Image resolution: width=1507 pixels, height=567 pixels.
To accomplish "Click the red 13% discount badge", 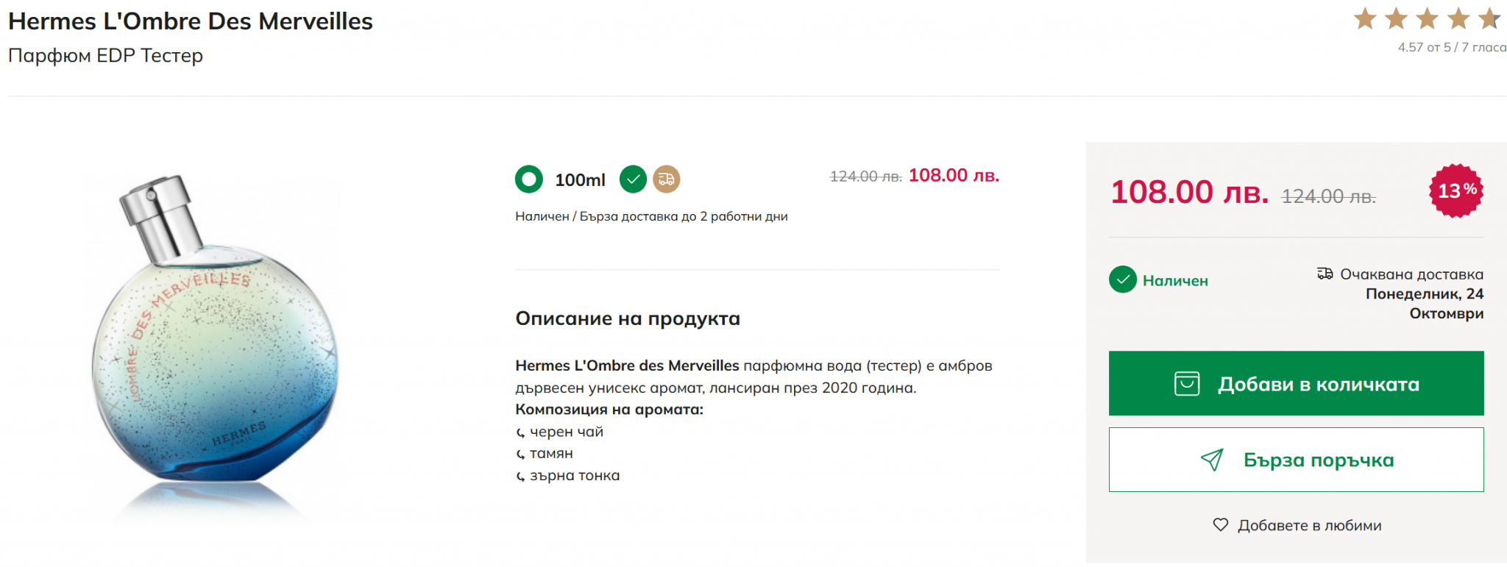I will click(x=1456, y=190).
